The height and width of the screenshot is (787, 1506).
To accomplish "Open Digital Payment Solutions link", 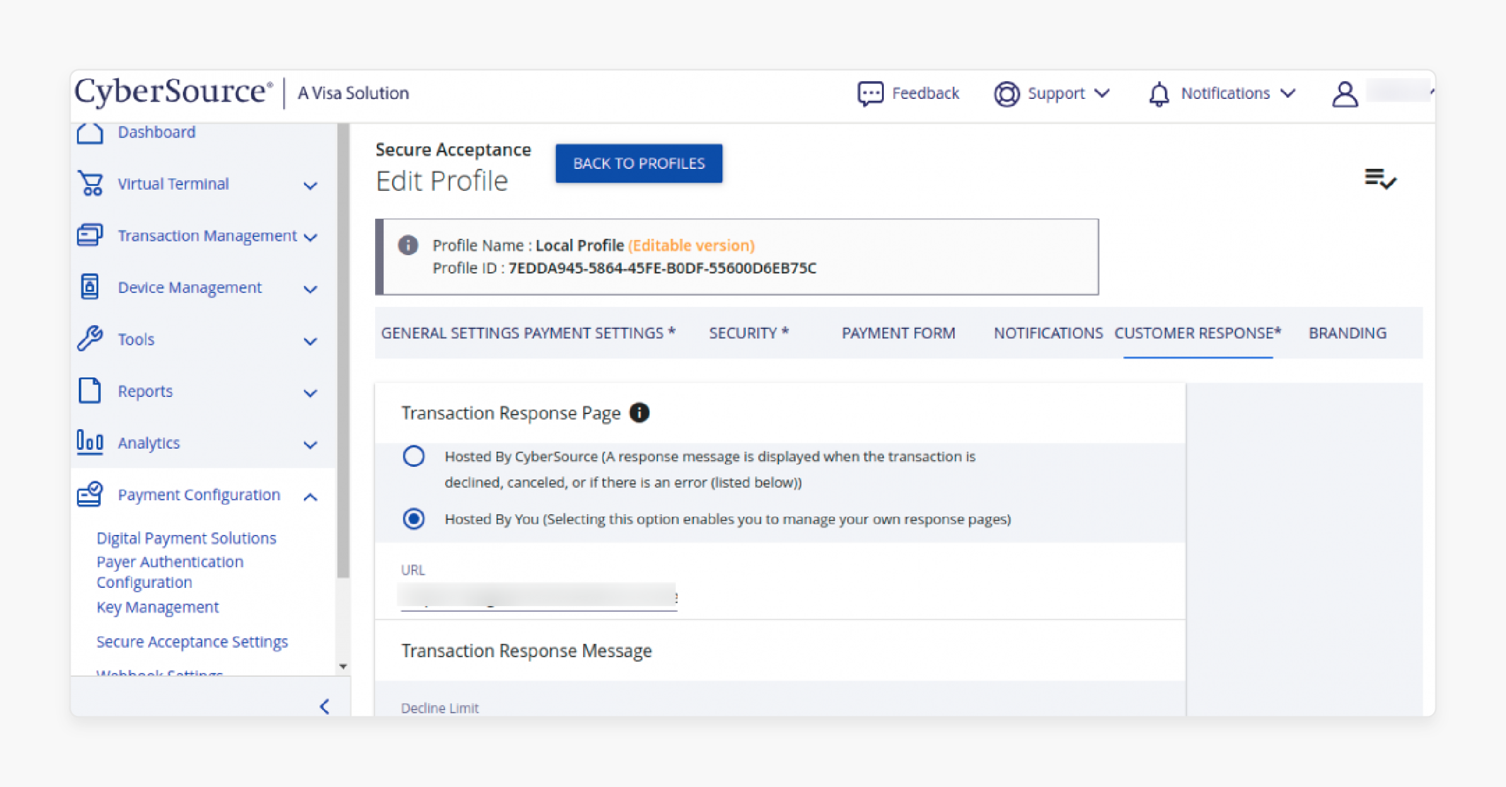I will point(187,538).
